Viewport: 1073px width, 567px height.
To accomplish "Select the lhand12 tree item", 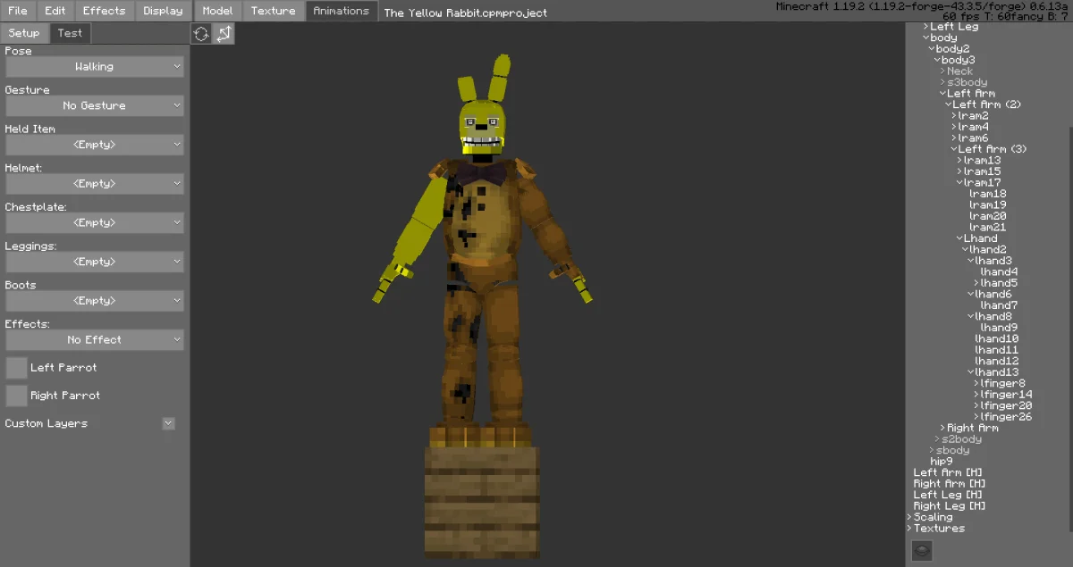I will [996, 362].
